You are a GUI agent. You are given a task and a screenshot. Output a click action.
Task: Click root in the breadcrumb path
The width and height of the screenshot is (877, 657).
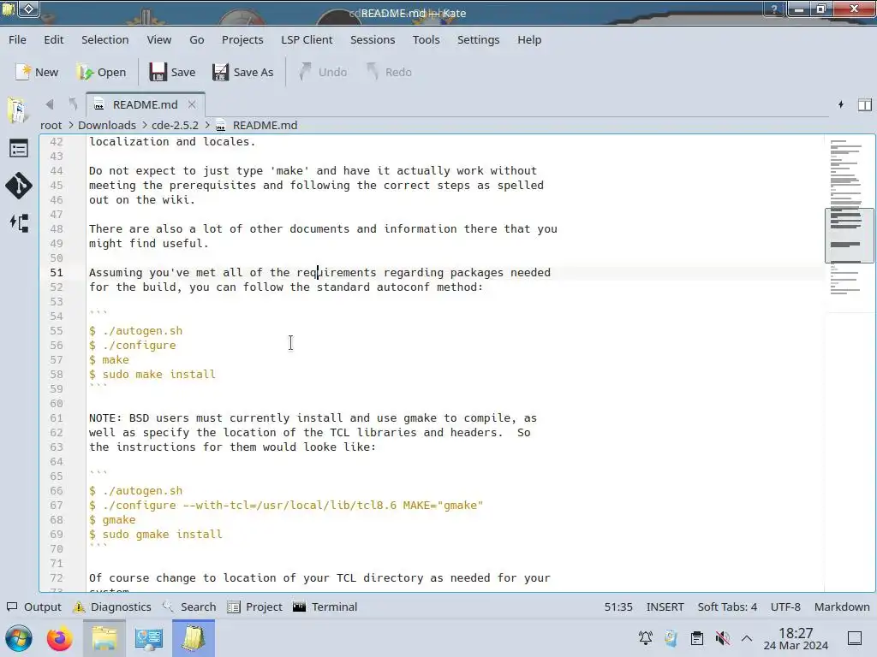[51, 125]
